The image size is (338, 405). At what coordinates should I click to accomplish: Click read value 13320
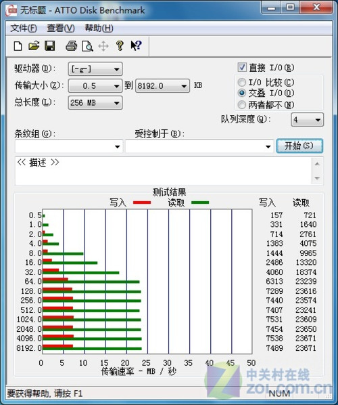[x=306, y=262]
